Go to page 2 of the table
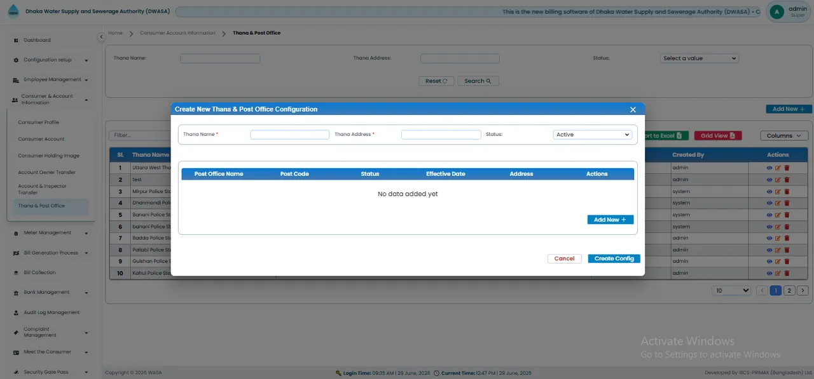Screen dimensions: 814x379 coord(789,290)
